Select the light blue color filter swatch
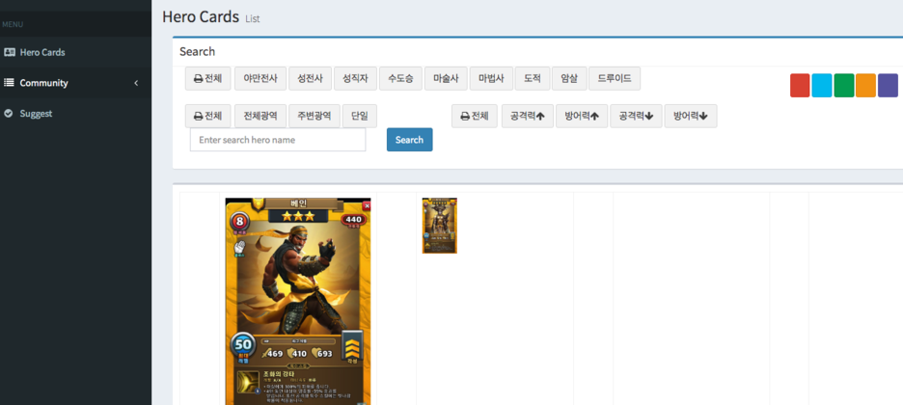The image size is (903, 405). point(822,86)
